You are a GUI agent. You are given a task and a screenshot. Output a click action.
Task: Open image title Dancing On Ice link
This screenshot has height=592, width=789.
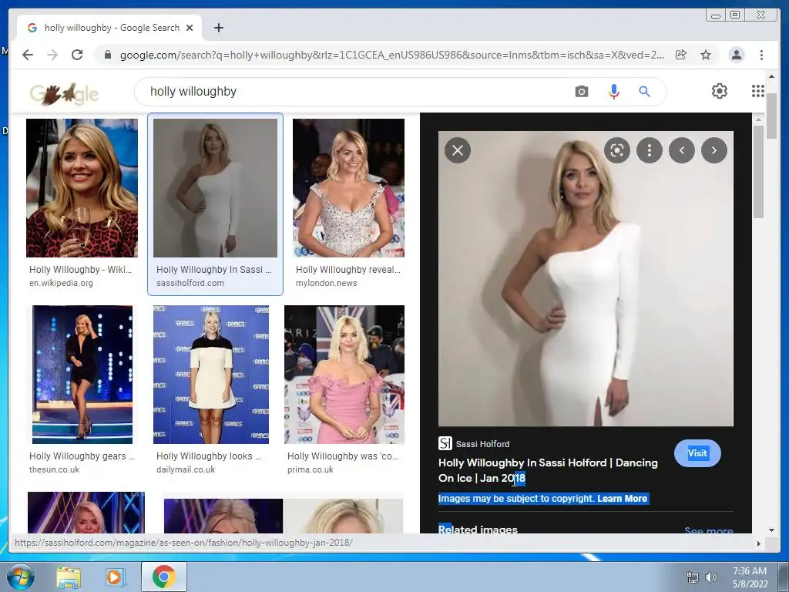548,470
